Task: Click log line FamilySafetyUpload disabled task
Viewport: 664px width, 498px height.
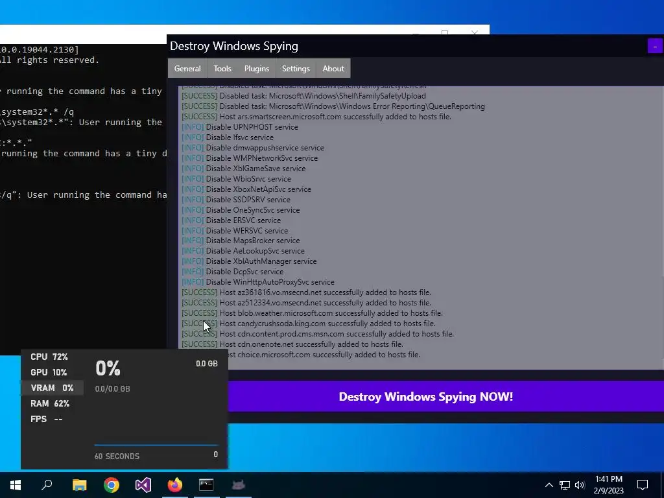Action: point(303,96)
